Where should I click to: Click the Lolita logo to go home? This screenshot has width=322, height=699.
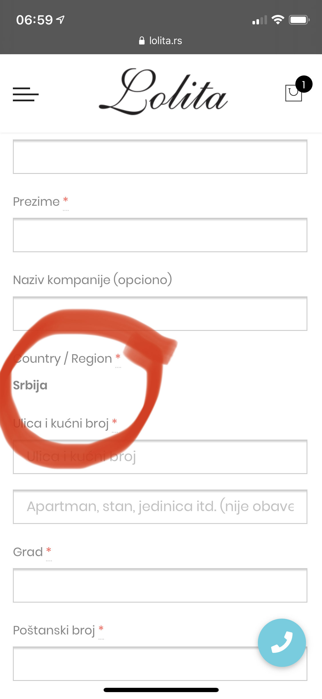pyautogui.click(x=163, y=92)
